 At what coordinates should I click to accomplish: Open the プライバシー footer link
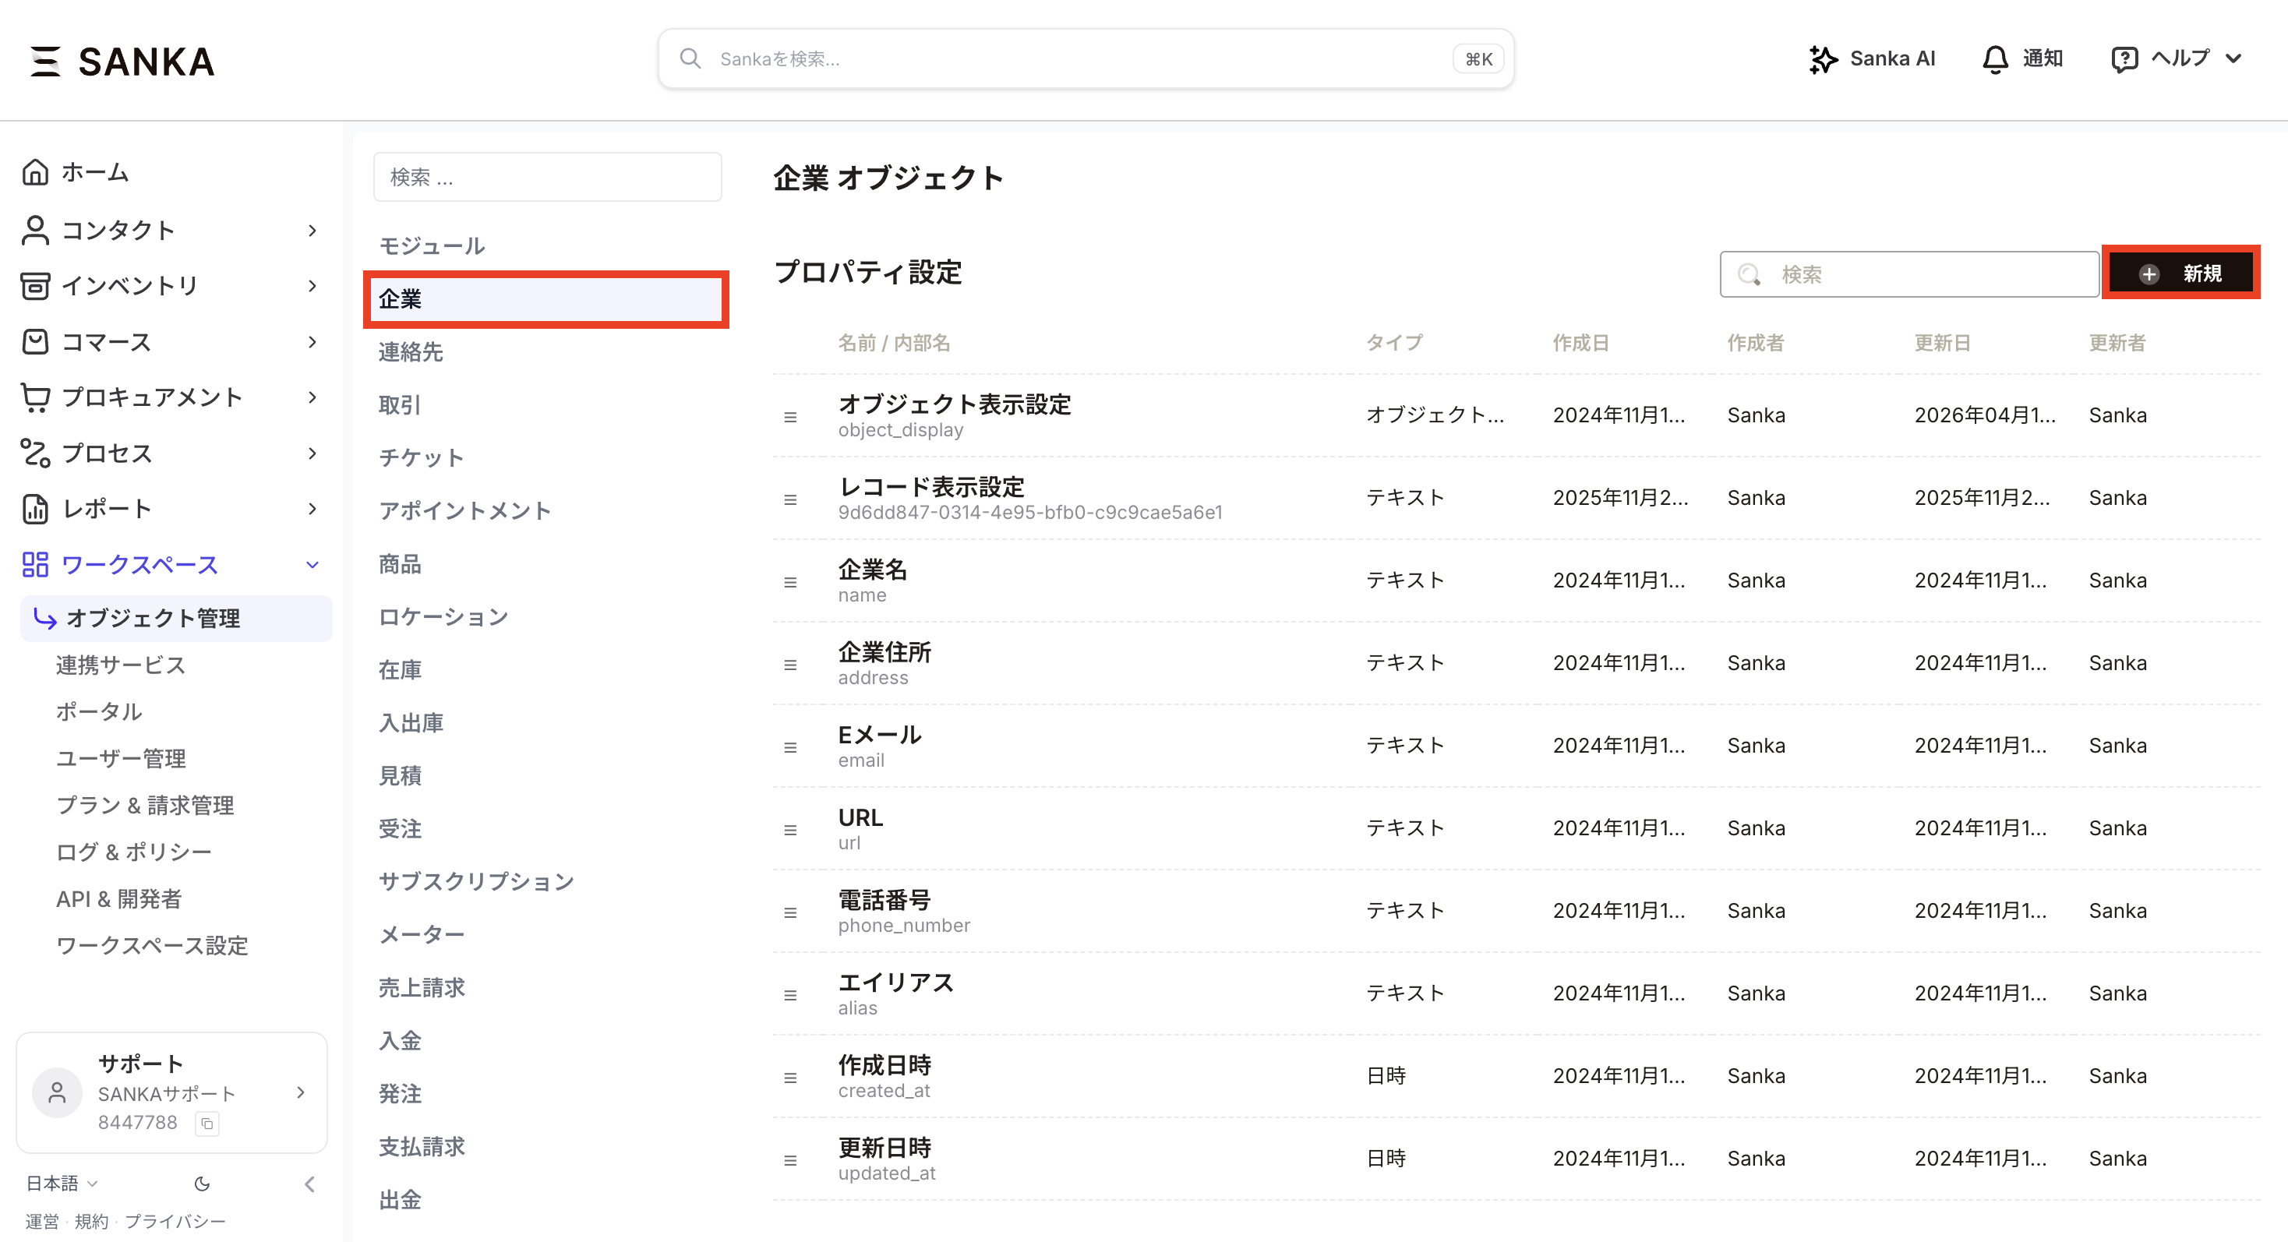point(175,1222)
